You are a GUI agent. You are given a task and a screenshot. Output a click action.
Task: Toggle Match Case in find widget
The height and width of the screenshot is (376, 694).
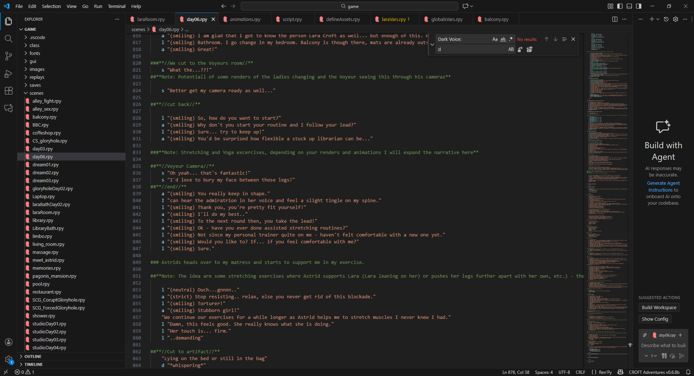(x=495, y=39)
